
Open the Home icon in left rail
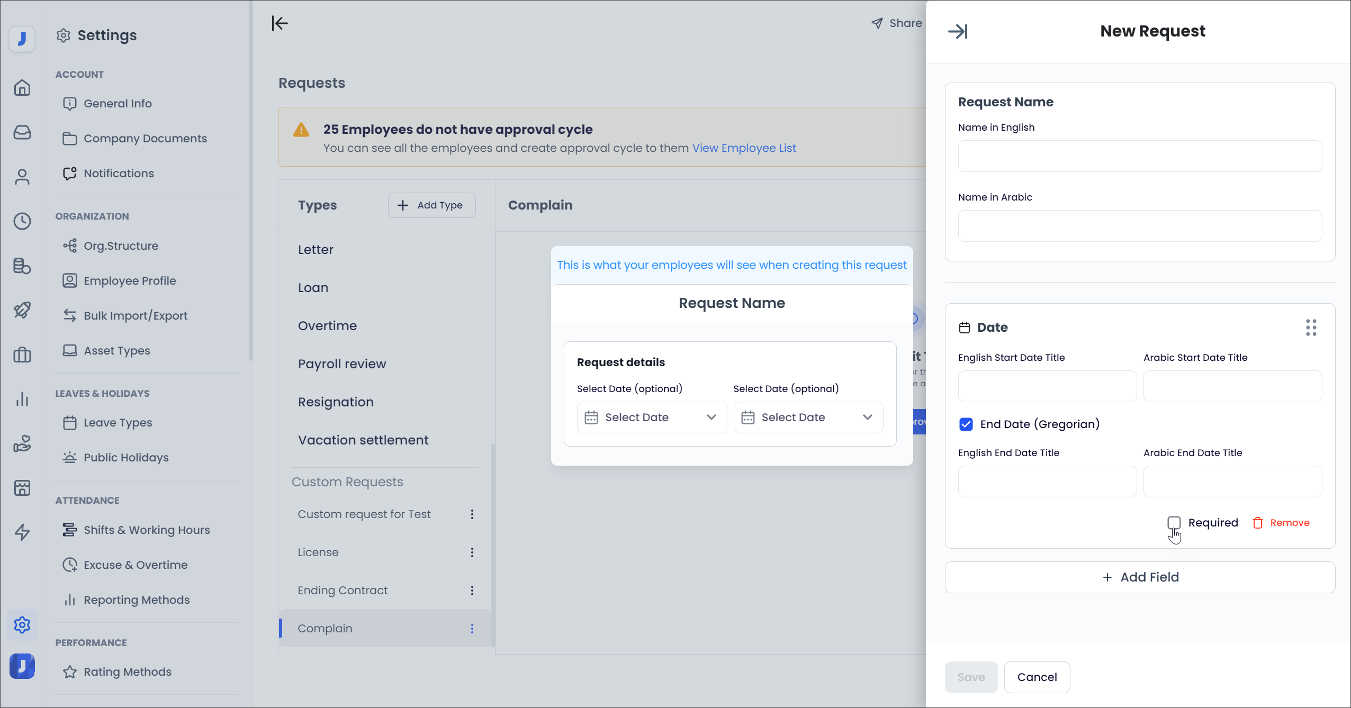[22, 87]
